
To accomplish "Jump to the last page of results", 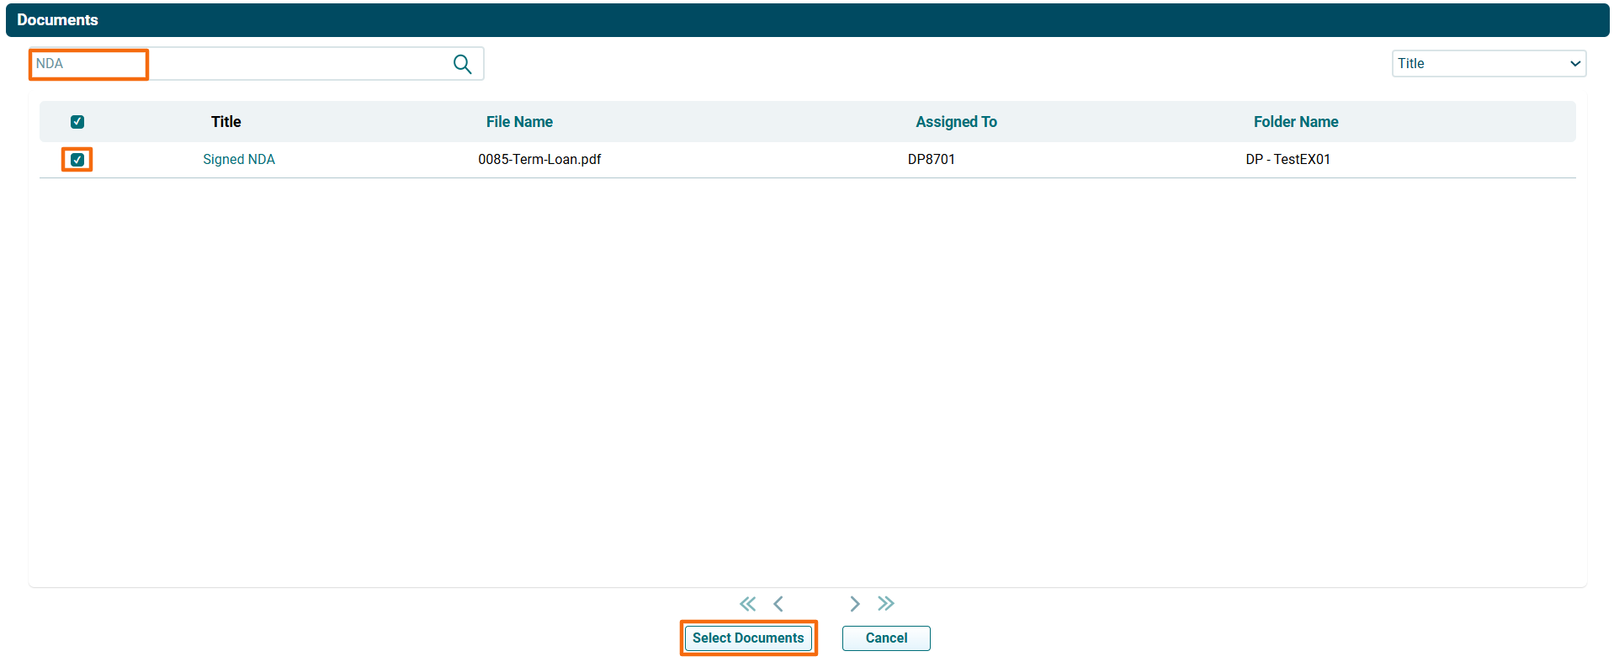I will 885,604.
